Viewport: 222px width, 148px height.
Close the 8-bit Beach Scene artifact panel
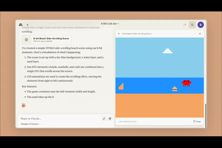click(200, 34)
